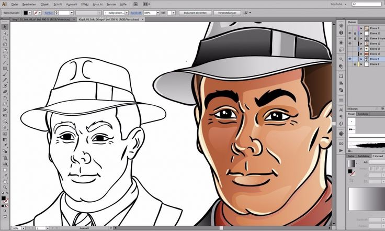
Task: Hide layer Ebene 13
Action: point(349,32)
